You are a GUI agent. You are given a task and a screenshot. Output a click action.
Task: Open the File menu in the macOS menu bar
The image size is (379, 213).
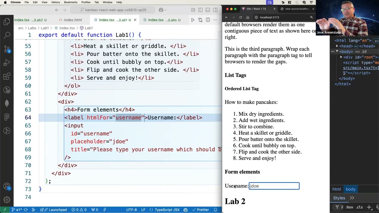[x=27, y=2]
